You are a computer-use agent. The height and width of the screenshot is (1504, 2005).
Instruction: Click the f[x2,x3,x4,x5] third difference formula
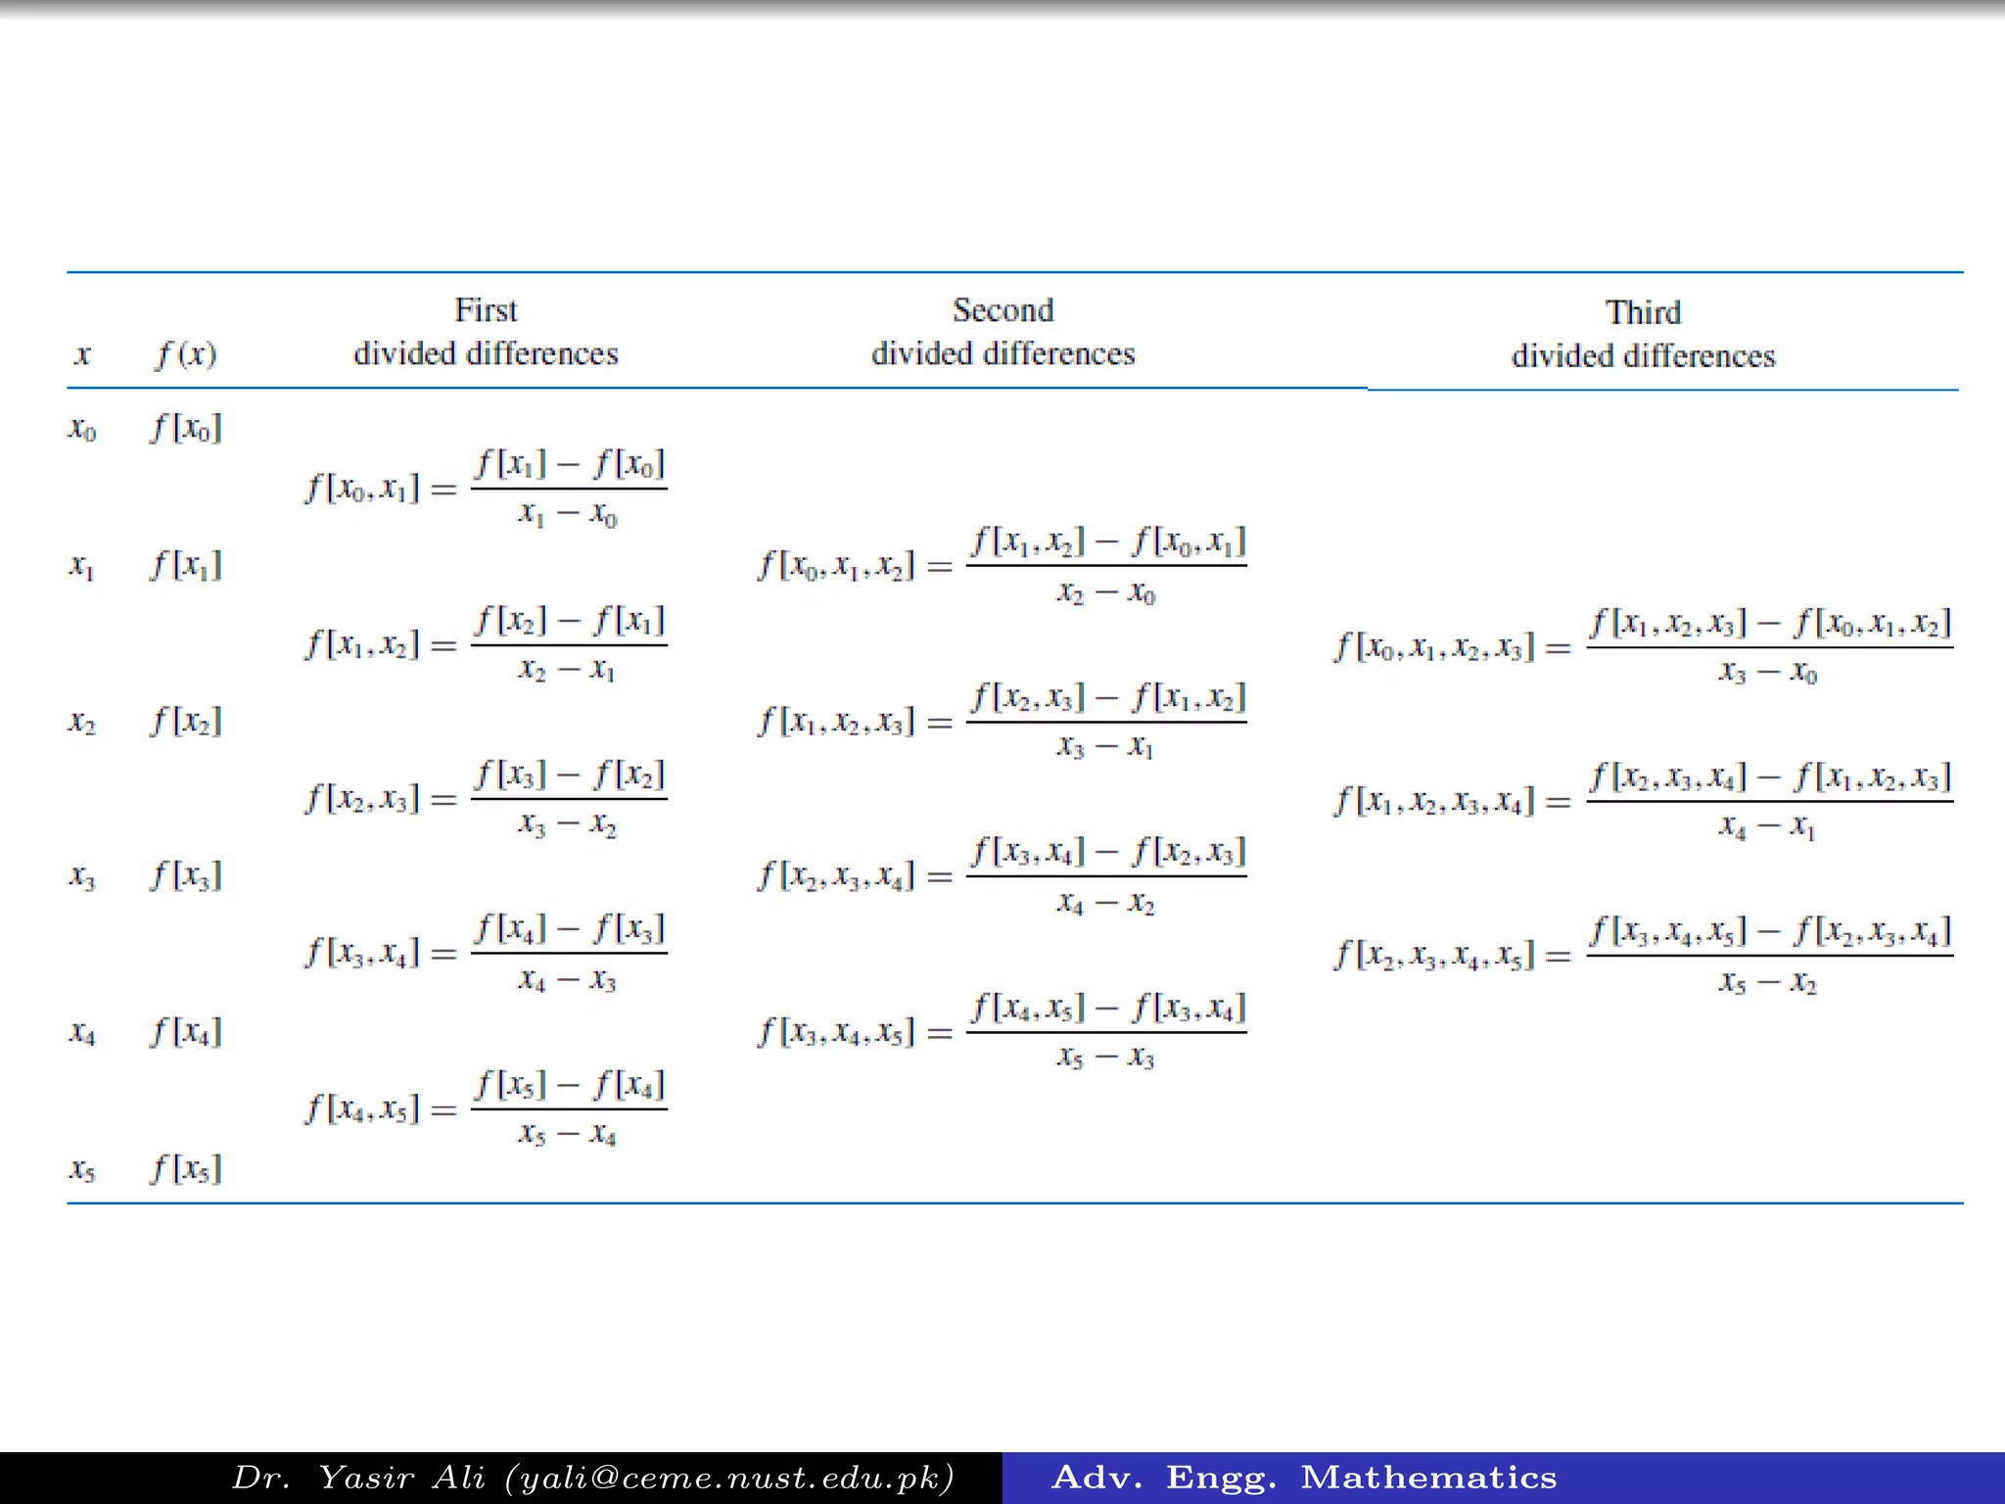coord(1643,955)
